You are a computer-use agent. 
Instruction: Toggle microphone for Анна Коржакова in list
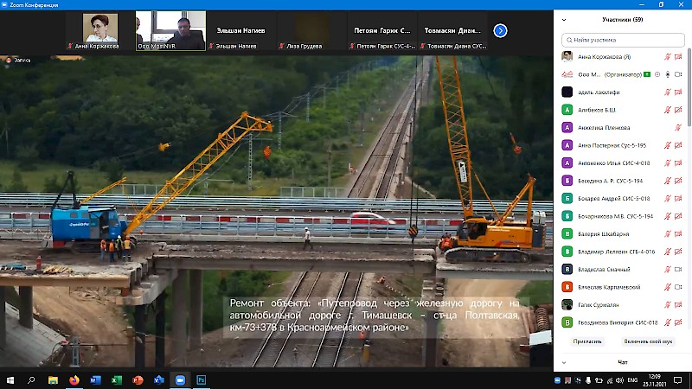tap(667, 57)
